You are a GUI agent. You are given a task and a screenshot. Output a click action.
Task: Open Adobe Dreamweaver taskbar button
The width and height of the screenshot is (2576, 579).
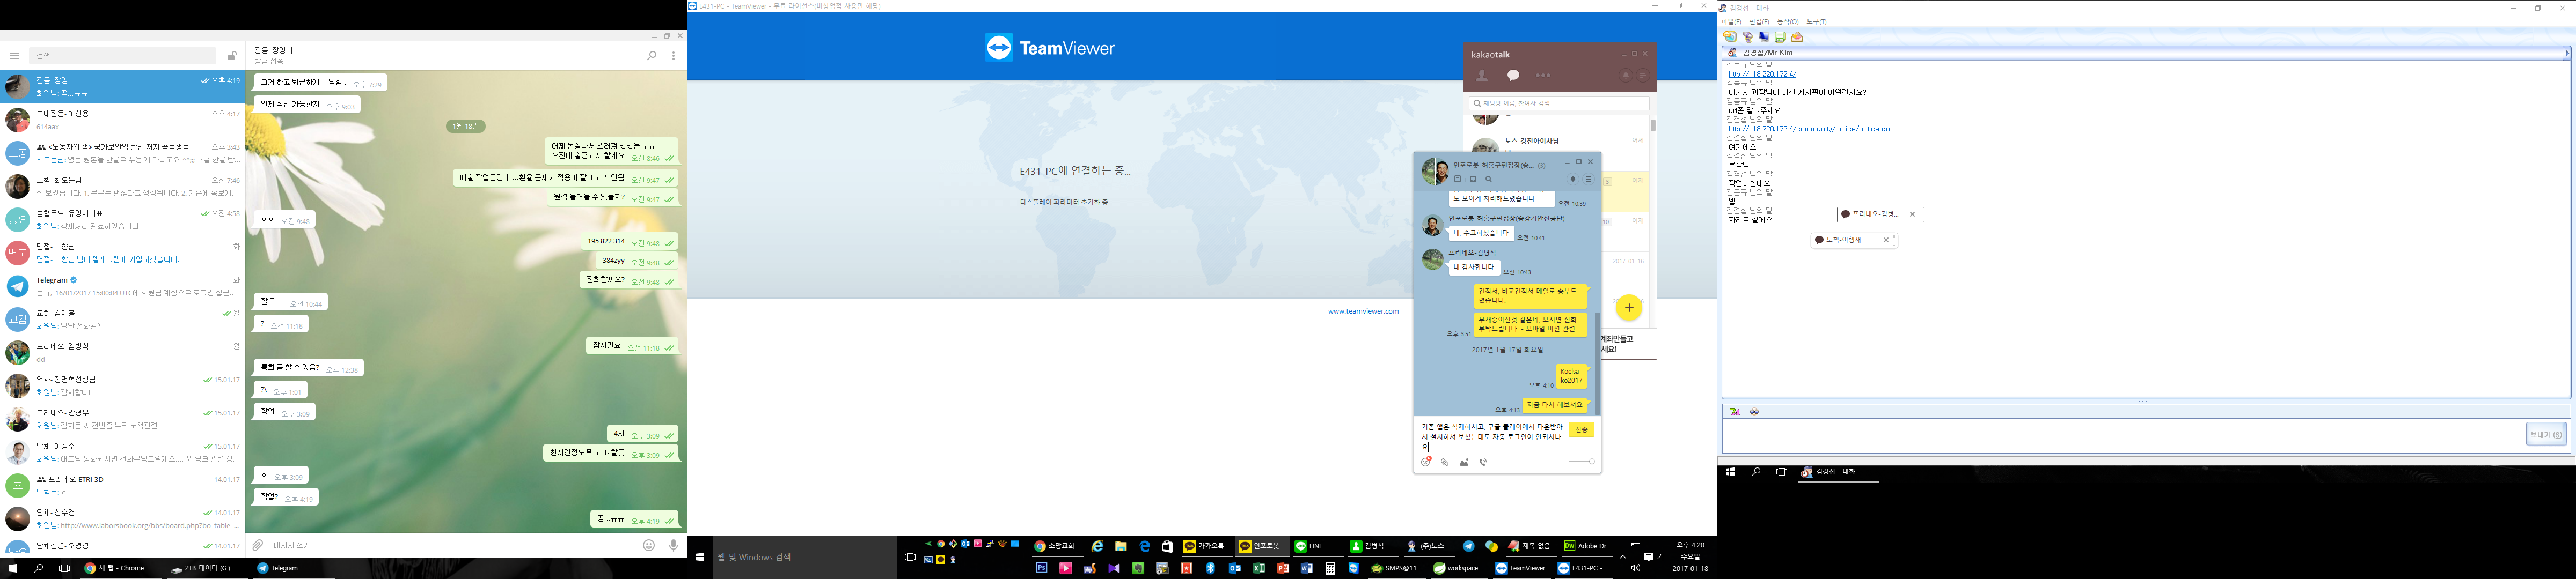pyautogui.click(x=1588, y=546)
